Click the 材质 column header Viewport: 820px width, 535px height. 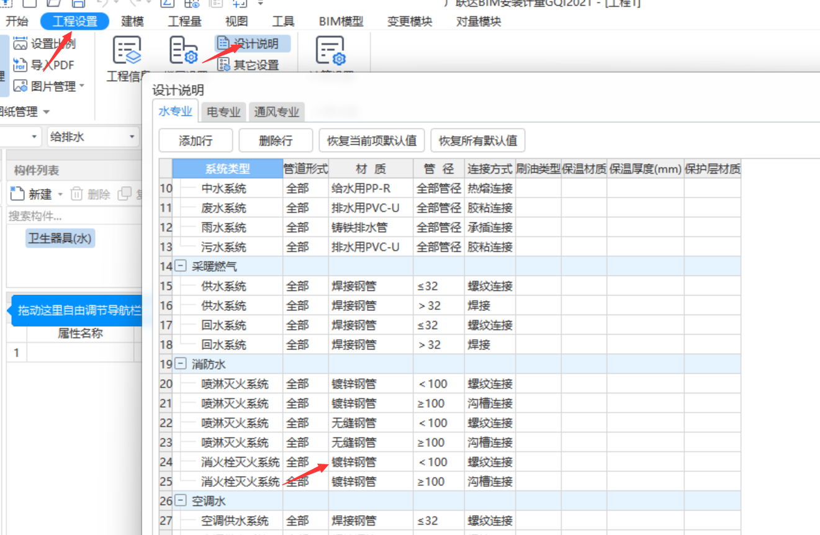[371, 168]
